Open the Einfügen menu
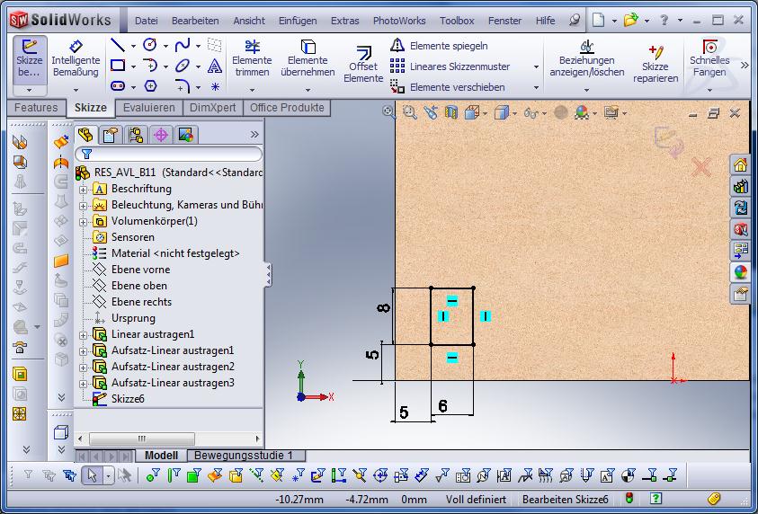The width and height of the screenshot is (758, 514). (x=297, y=20)
